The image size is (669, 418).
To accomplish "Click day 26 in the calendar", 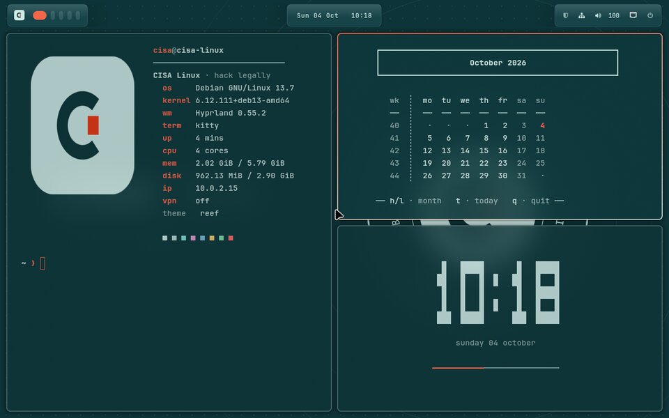I will [427, 176].
